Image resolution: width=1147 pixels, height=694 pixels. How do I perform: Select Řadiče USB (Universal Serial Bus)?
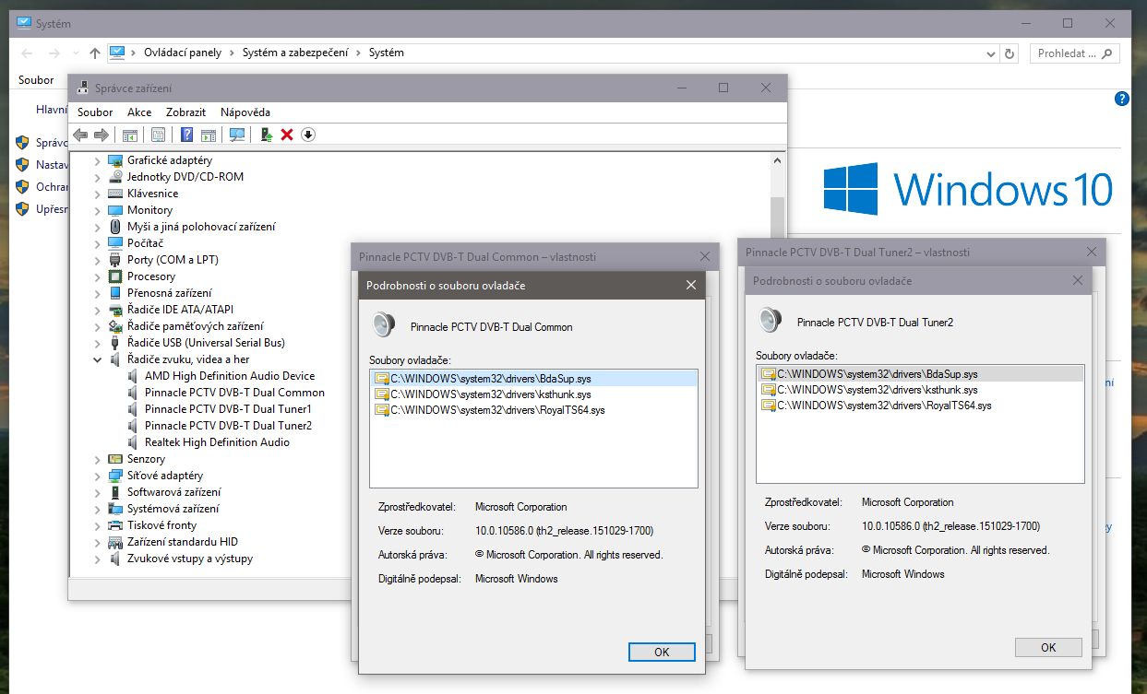[205, 343]
